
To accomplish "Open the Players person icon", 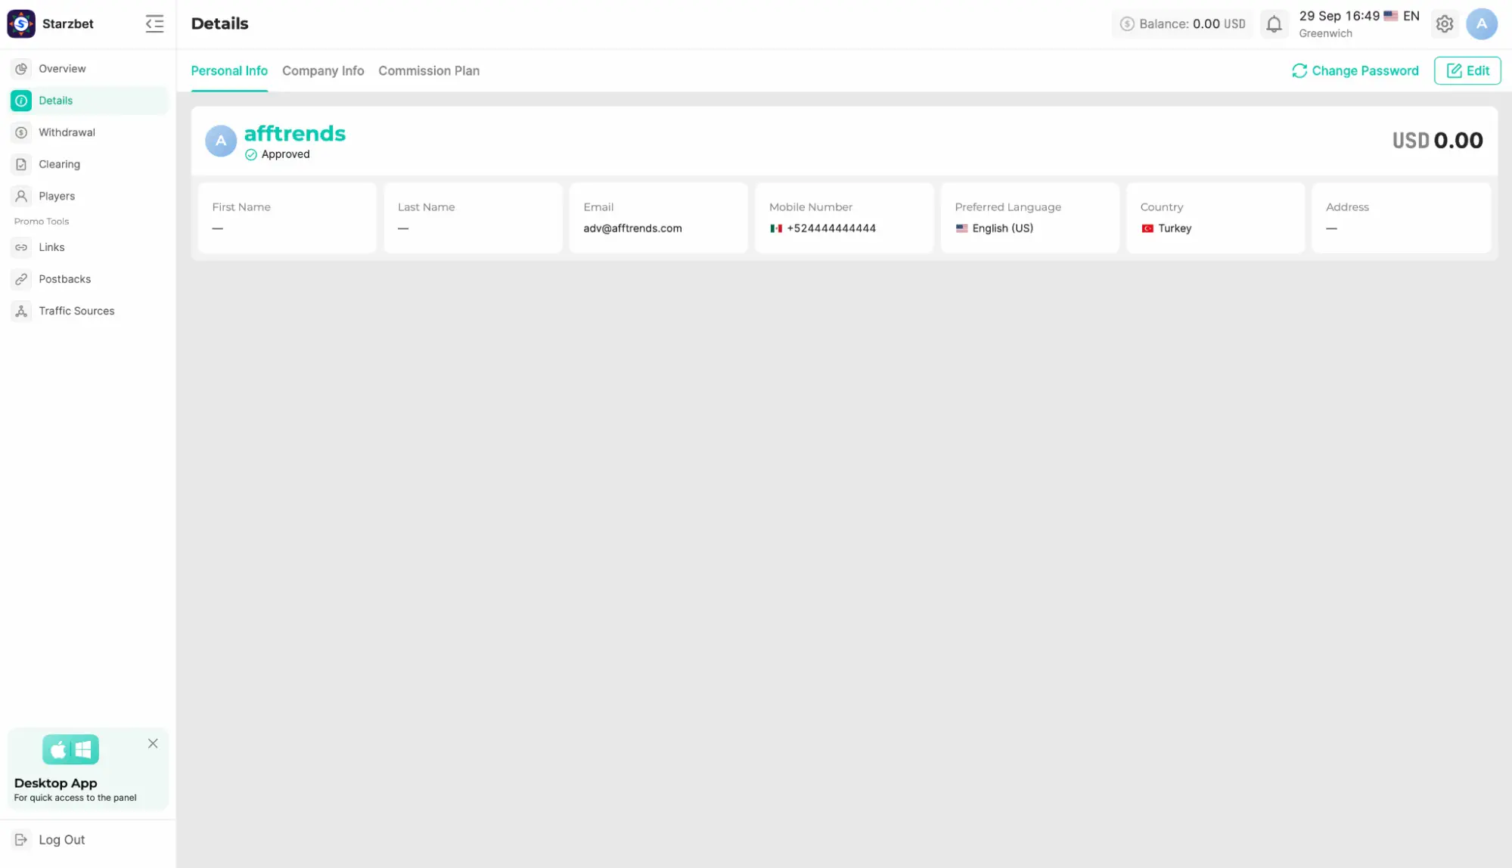I will [21, 196].
